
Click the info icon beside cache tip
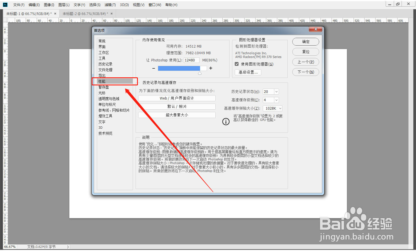226,121
